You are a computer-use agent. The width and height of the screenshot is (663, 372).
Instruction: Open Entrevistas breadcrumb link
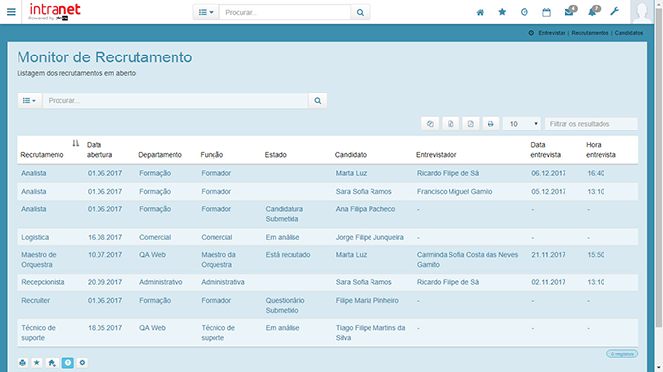552,33
